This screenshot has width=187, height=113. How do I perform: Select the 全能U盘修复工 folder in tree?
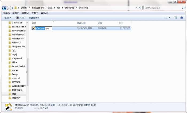pos(17,86)
